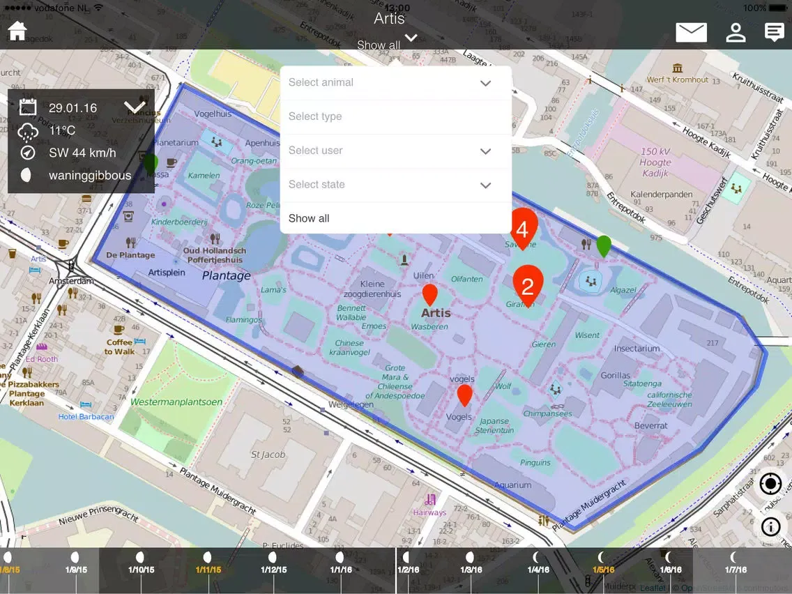The height and width of the screenshot is (594, 792).
Task: Tap the Pinguins map label
Action: [x=535, y=463]
